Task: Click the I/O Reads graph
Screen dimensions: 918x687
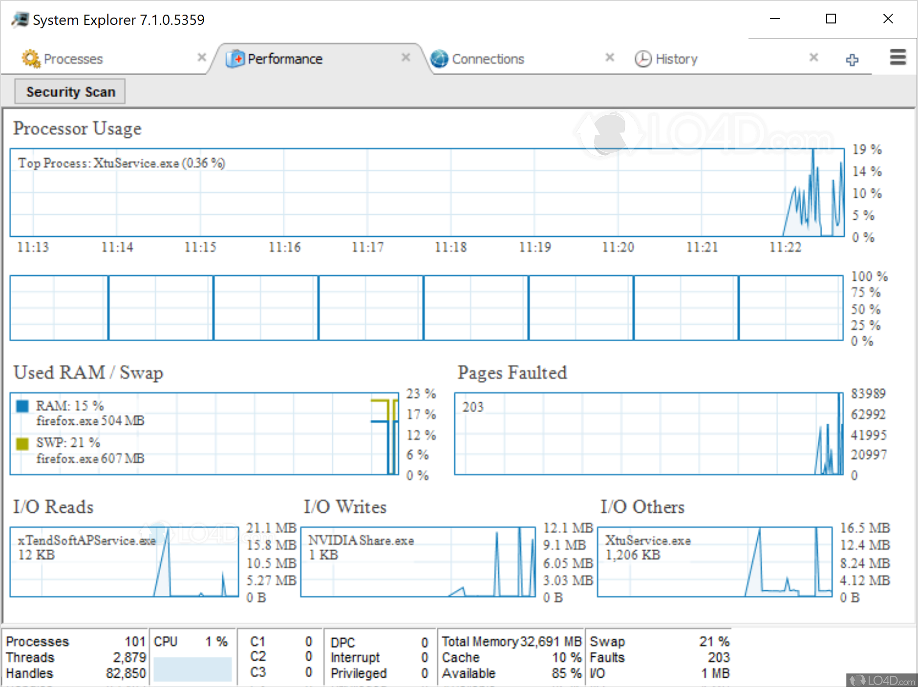Action: [124, 562]
